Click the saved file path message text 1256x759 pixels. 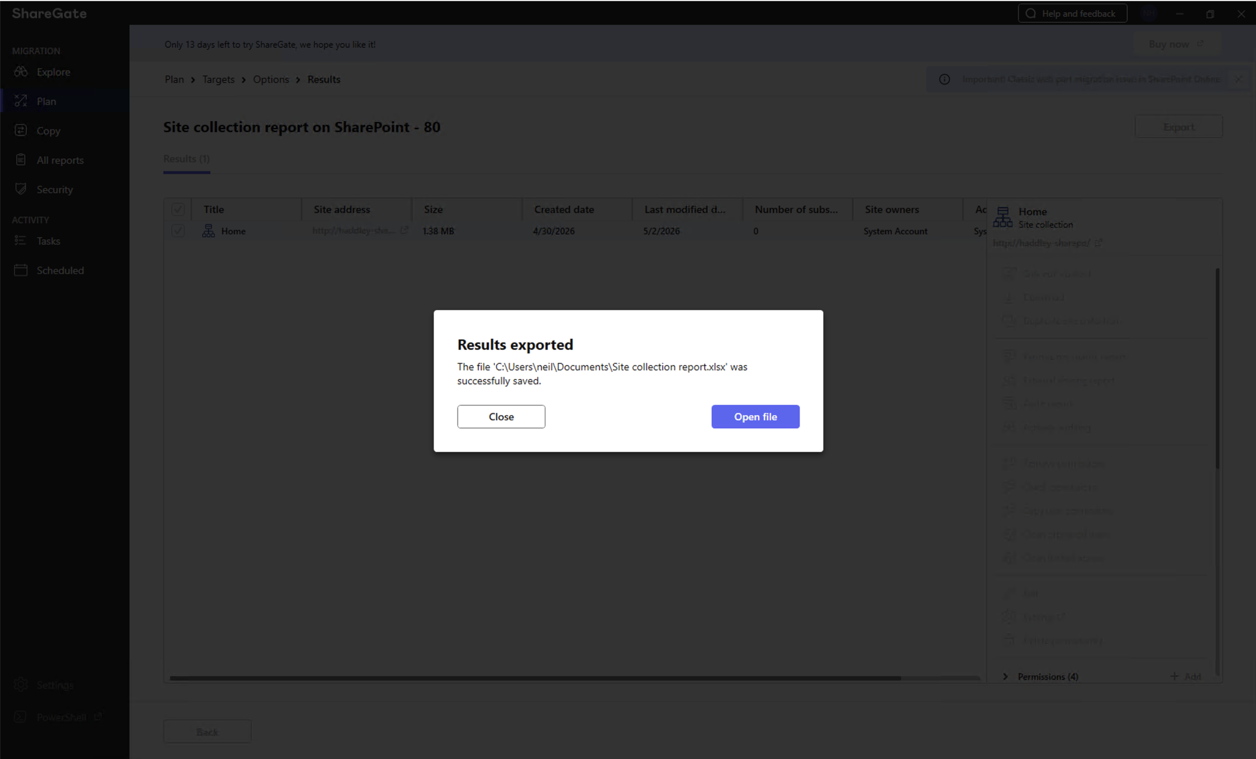pyautogui.click(x=602, y=374)
